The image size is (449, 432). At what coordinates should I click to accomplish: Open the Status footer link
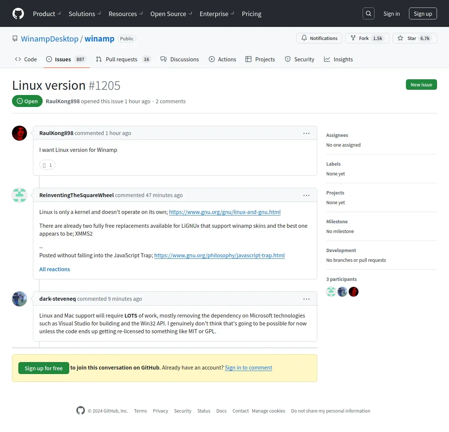coord(204,411)
